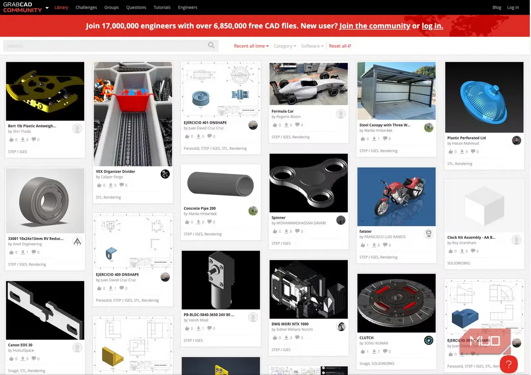Open Caliper Forge avatar on VEX Organizer card
Viewport: 531px width, 375px height.
pyautogui.click(x=165, y=174)
